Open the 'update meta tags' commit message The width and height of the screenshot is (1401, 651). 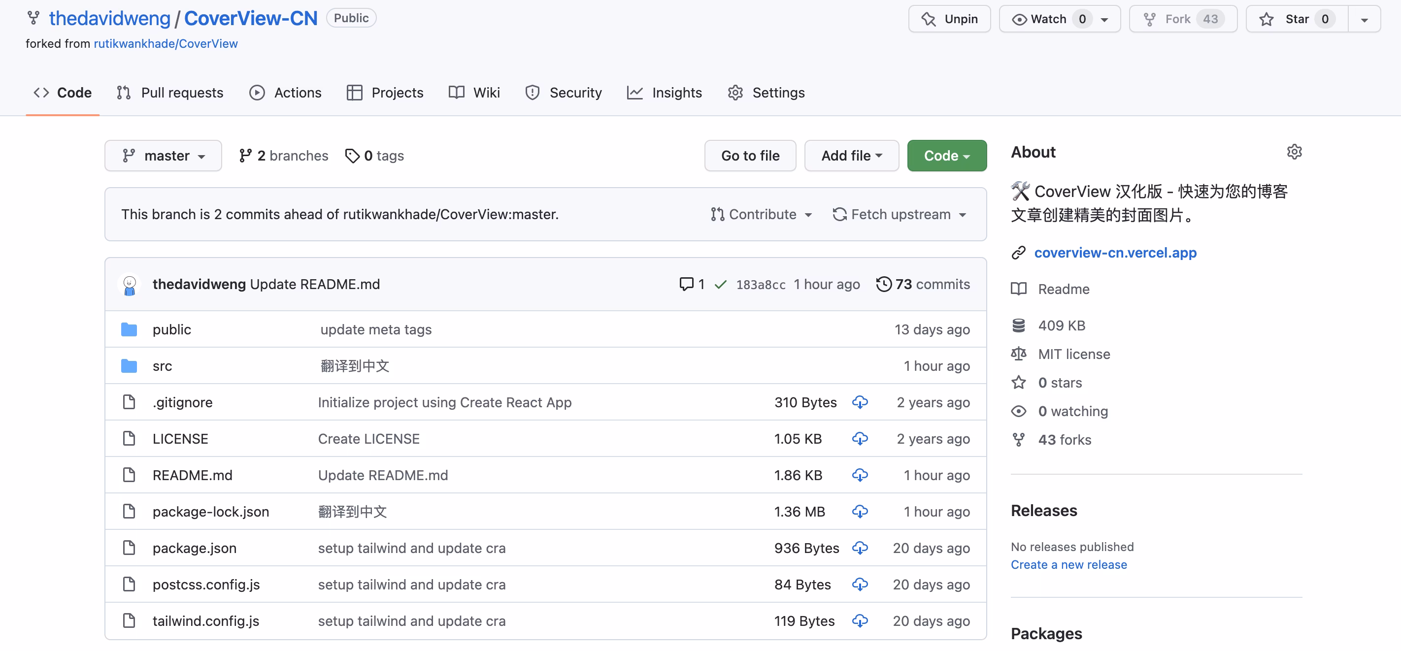click(376, 329)
